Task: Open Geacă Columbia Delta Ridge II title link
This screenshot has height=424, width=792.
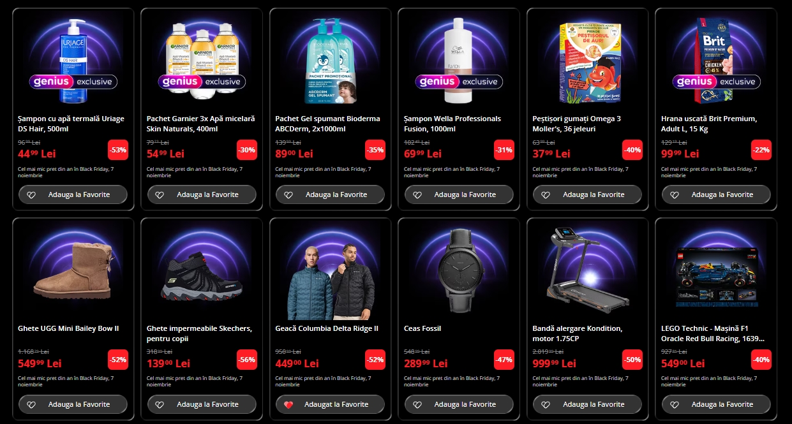Action: (327, 328)
